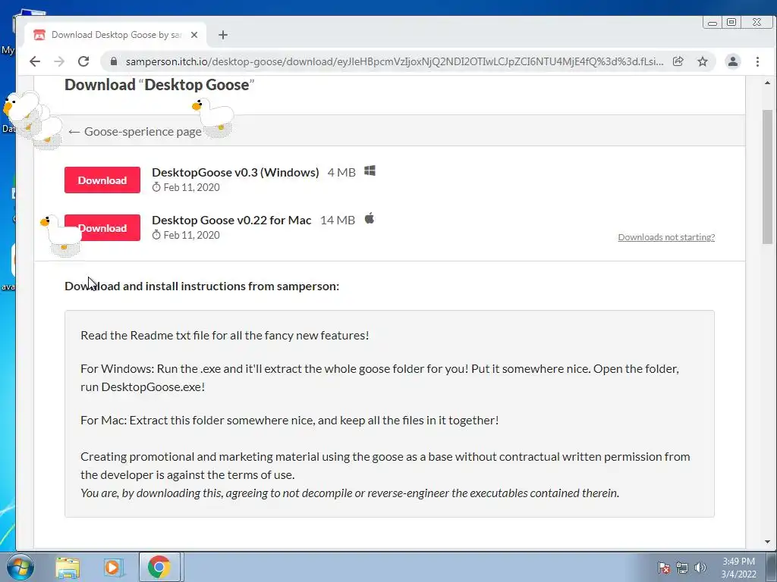Click the itch.io favicon on the tab

tap(39, 35)
